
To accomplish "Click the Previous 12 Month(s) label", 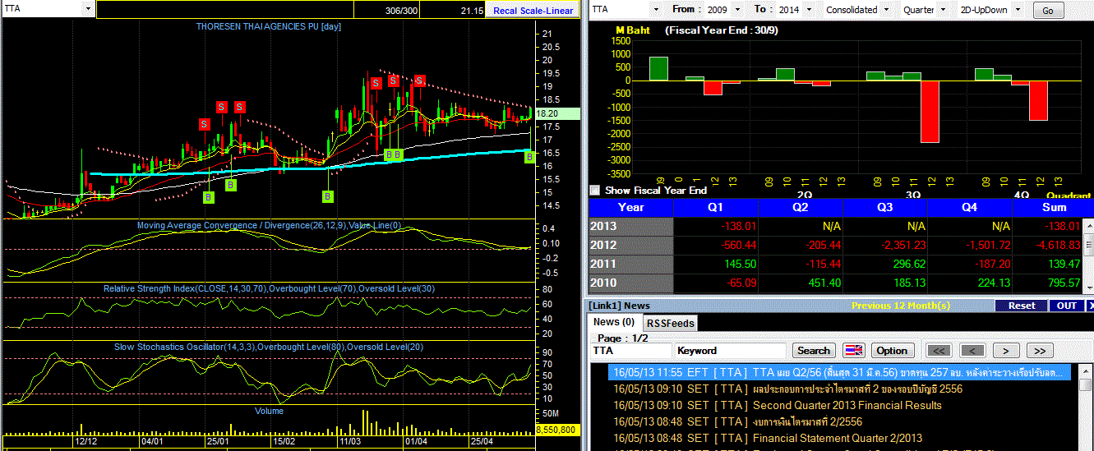I will (901, 306).
